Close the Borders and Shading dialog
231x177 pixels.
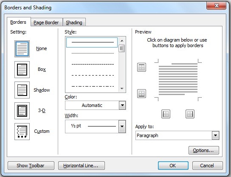click(x=217, y=6)
